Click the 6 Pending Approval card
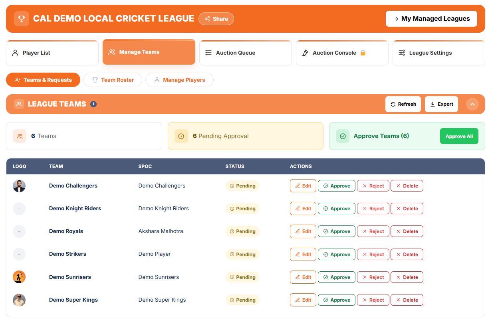This screenshot has height=322, width=490. click(x=246, y=136)
